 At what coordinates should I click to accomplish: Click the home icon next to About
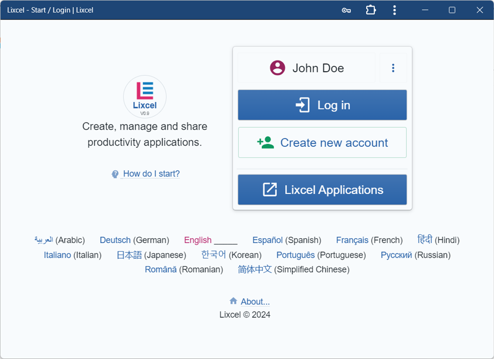coord(233,301)
